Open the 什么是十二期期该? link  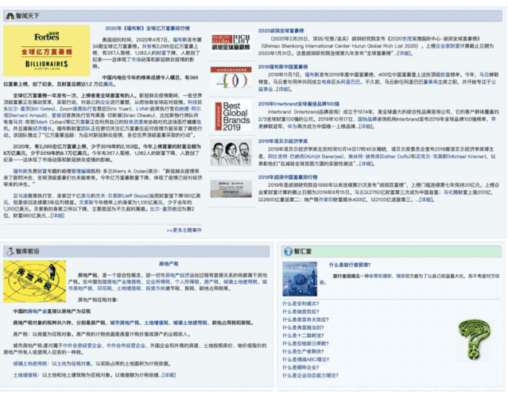[303, 335]
